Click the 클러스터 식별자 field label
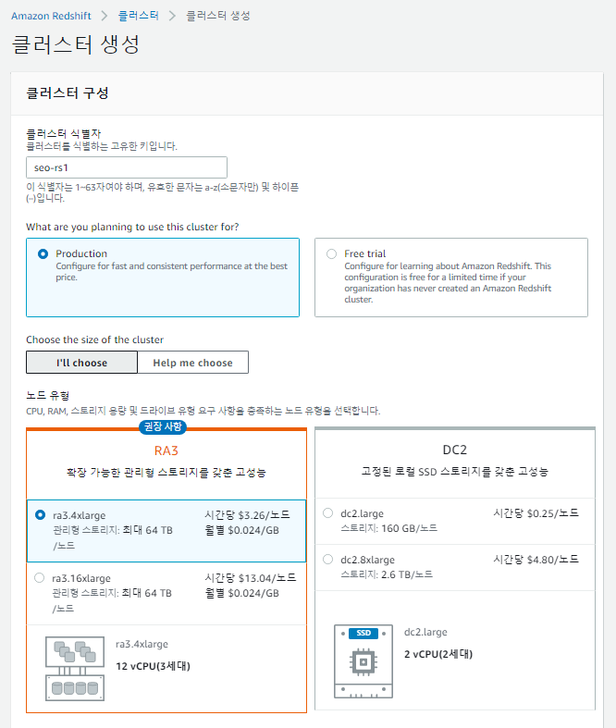The image size is (616, 728). [x=64, y=134]
